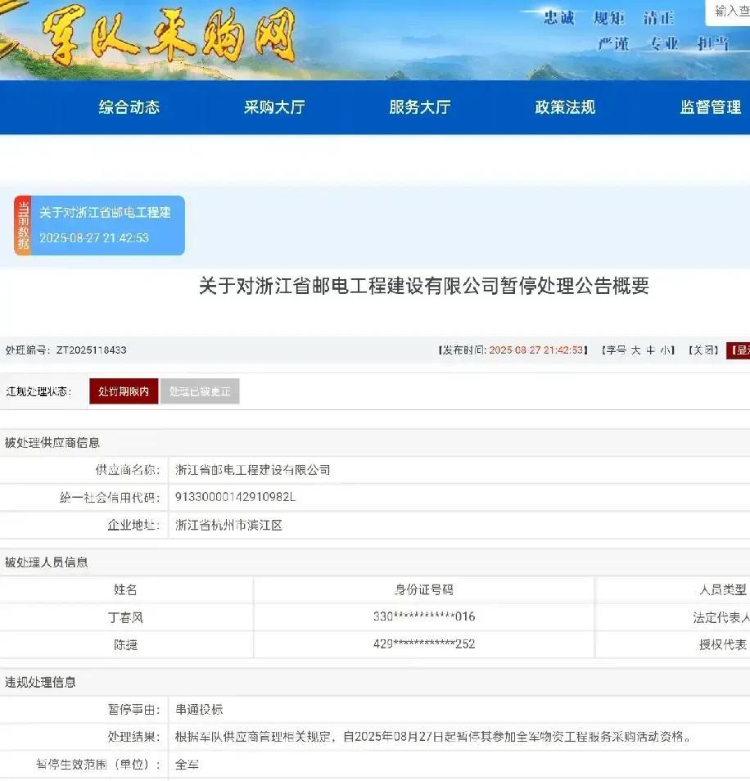Click the 违规处理状态 label
This screenshot has height=781, width=750.
(38, 391)
